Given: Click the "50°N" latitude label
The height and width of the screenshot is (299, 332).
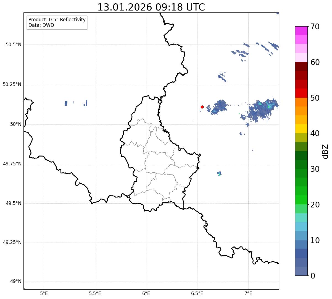Looking at the screenshot, I should coord(15,124).
